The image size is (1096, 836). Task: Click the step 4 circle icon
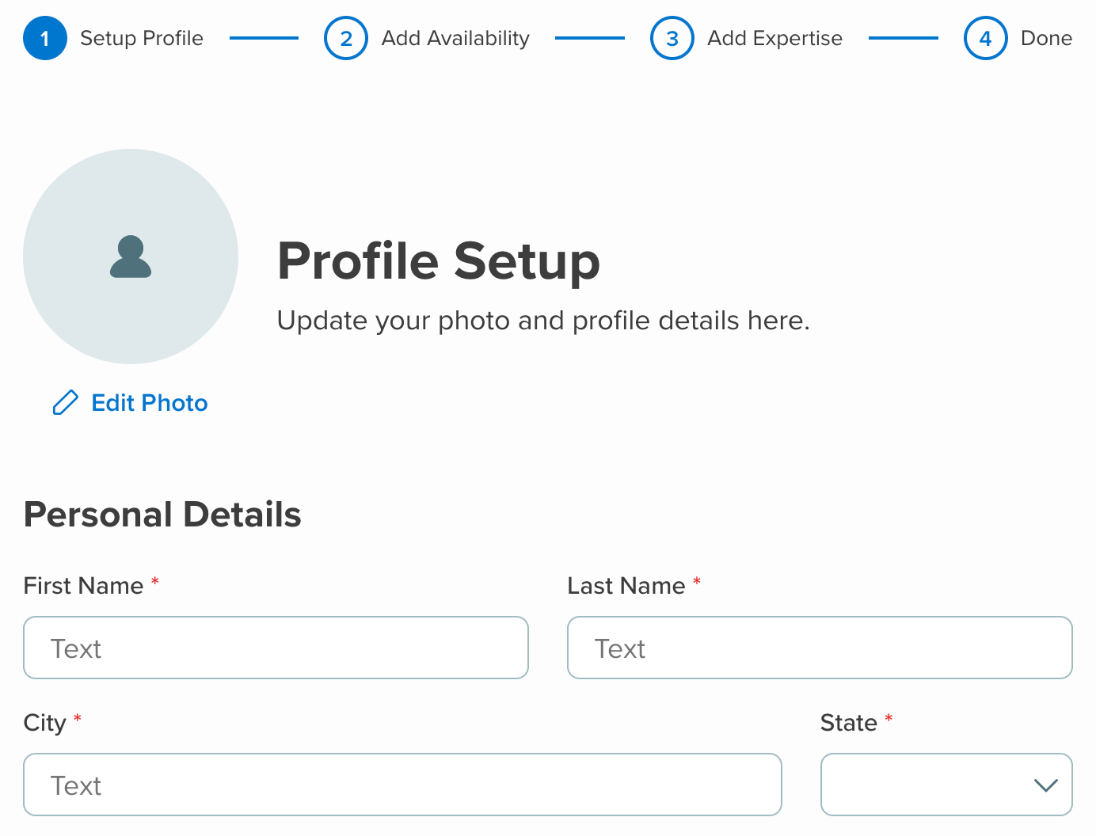(x=986, y=38)
